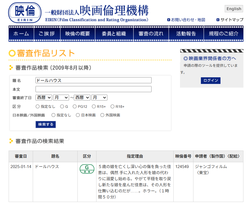Switch site language with English button
This screenshot has width=248, height=205.
234,9
